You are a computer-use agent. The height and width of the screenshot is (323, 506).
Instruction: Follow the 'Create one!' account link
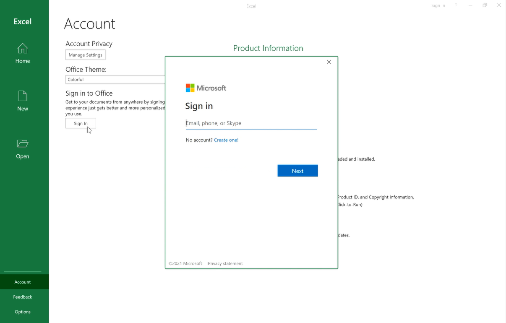pos(226,140)
